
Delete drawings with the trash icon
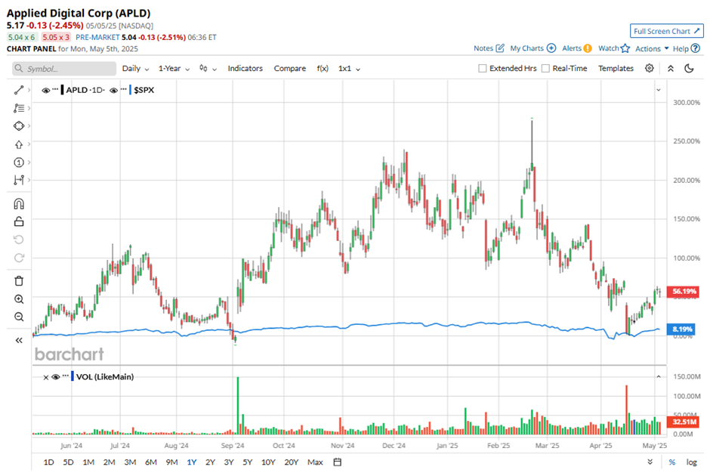point(19,281)
